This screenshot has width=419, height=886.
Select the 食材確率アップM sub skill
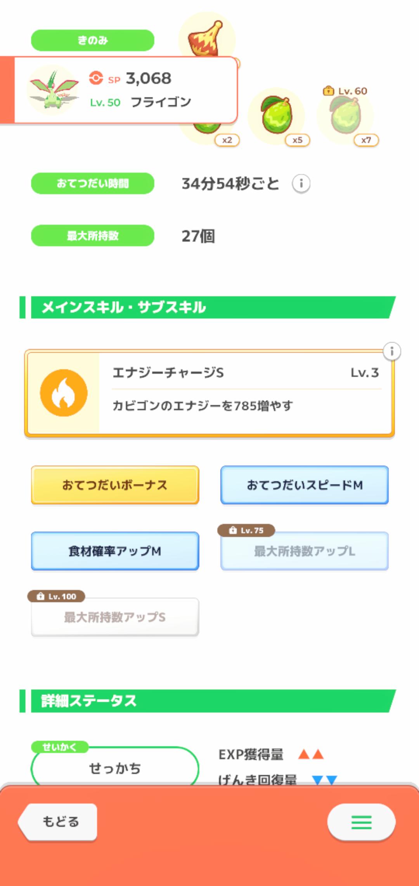coord(115,551)
